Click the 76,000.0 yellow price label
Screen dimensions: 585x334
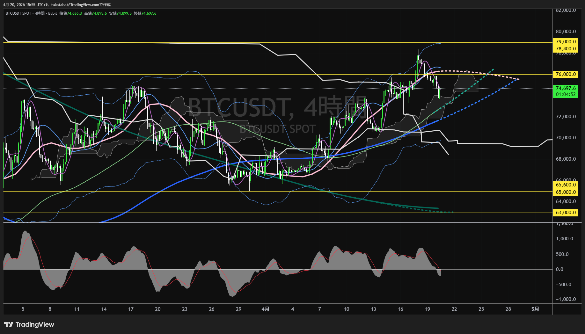pyautogui.click(x=566, y=74)
